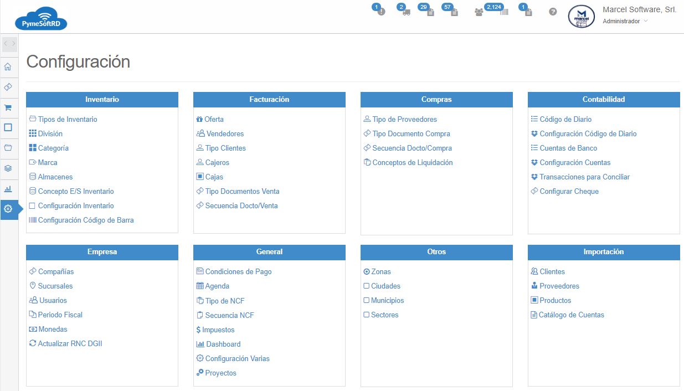Click the help question mark icon
This screenshot has width=684, height=391.
coord(553,12)
